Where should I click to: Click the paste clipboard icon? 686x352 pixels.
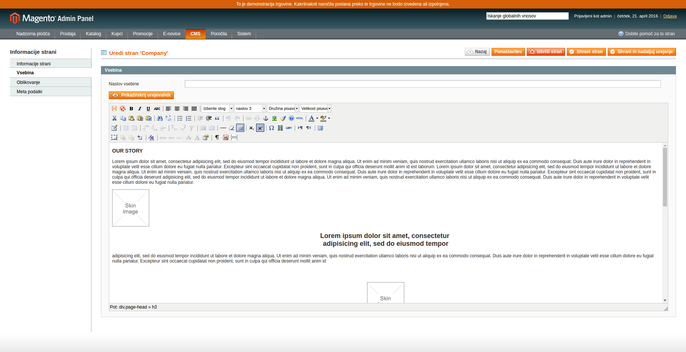coord(131,118)
